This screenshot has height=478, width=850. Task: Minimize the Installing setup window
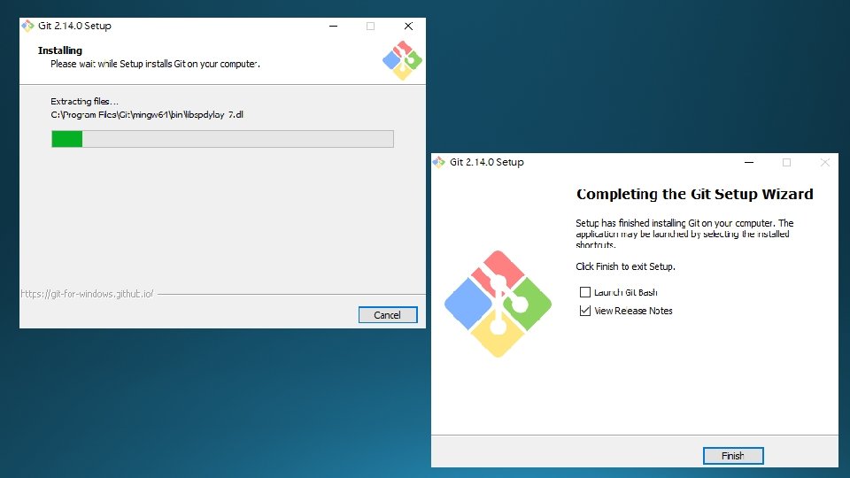pyautogui.click(x=334, y=26)
